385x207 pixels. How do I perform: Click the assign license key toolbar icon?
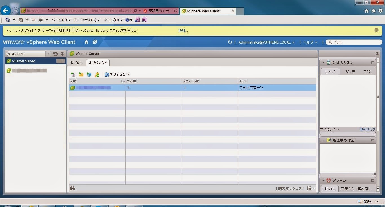click(x=97, y=75)
